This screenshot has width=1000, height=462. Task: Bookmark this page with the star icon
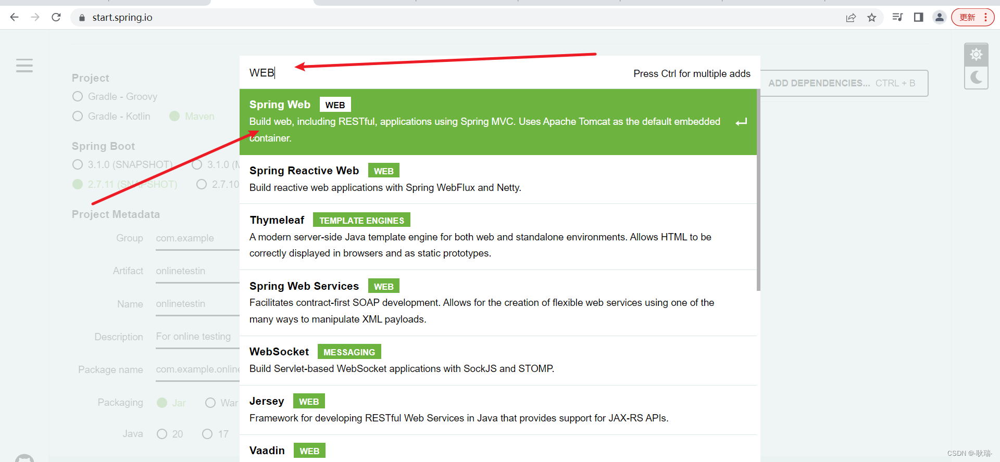coord(872,18)
